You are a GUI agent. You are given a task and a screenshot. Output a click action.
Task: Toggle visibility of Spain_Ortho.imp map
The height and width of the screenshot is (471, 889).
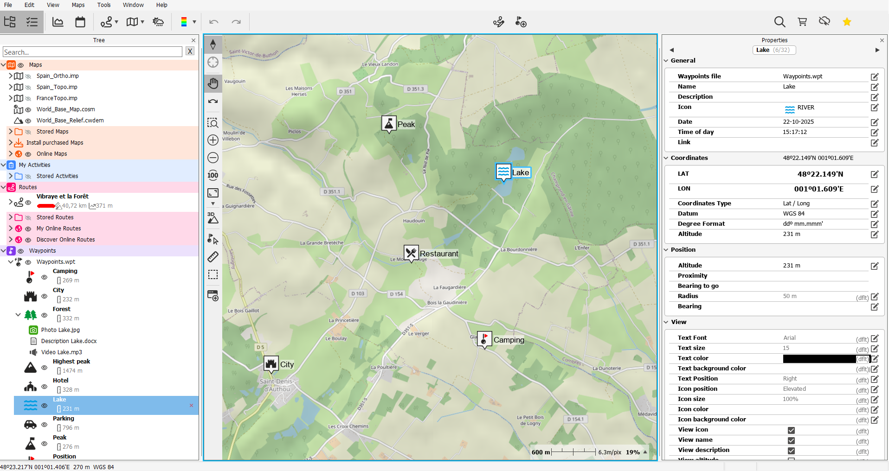pos(28,76)
